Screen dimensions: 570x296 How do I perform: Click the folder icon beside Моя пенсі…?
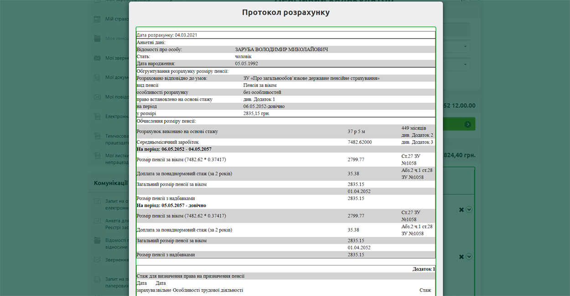[x=97, y=38]
